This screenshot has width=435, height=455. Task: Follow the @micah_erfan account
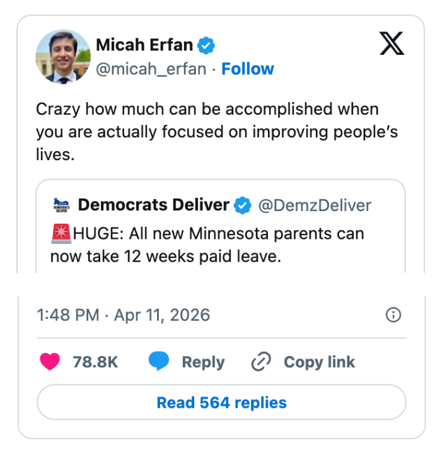248,69
